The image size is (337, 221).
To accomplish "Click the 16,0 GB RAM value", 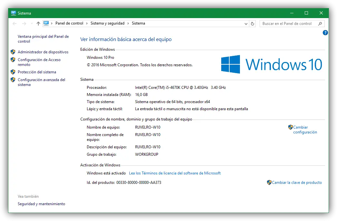I will pos(141,95).
